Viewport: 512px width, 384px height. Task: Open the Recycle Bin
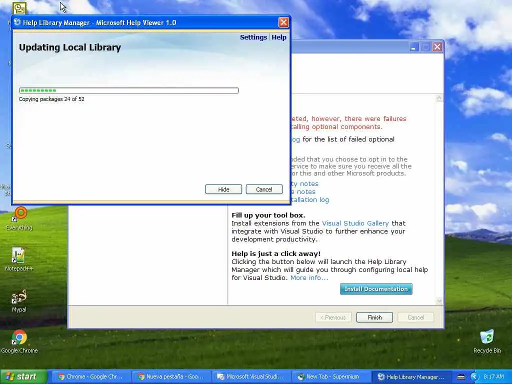(487, 342)
